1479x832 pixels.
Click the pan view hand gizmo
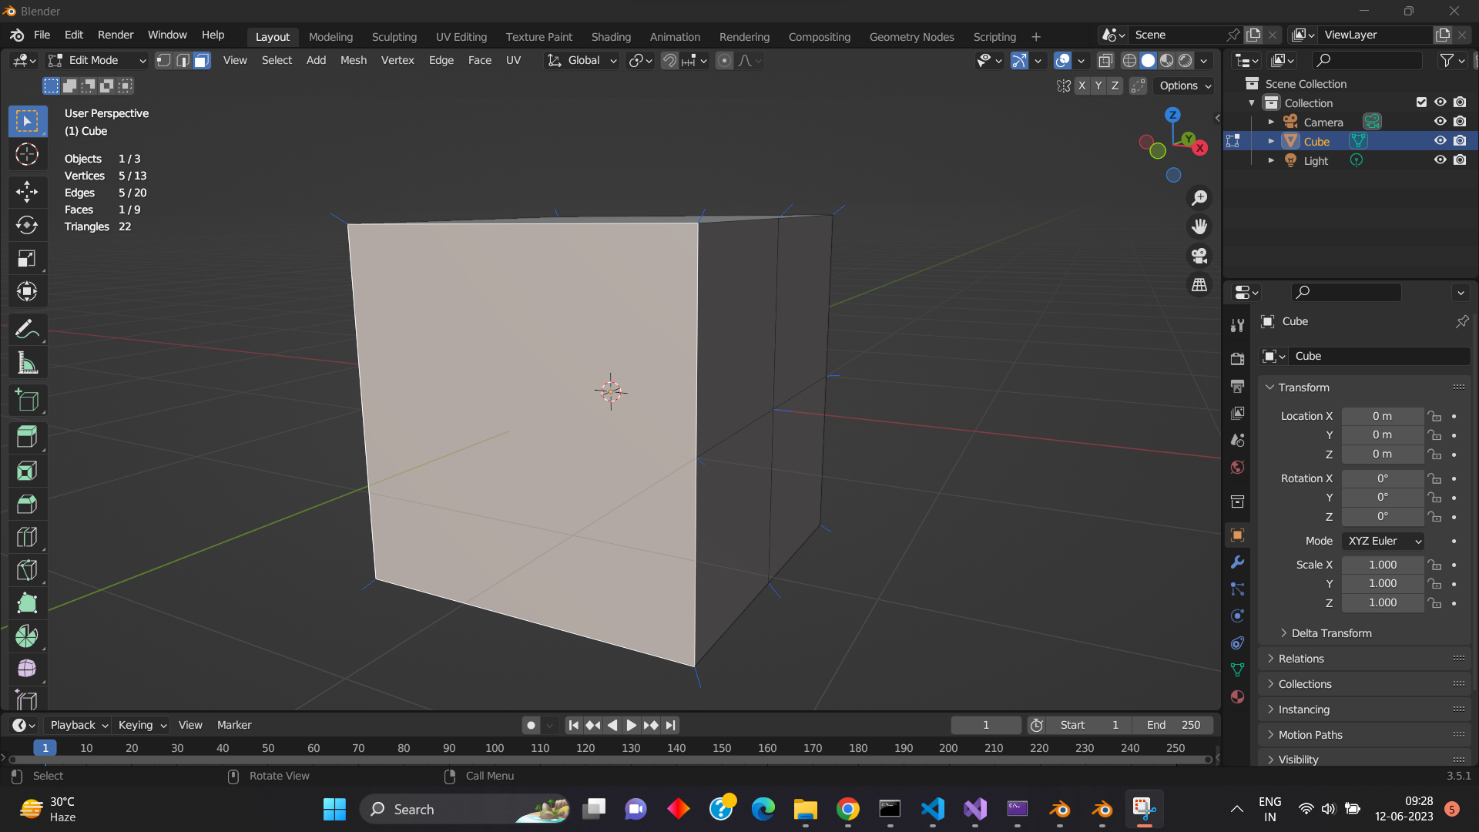[1199, 226]
